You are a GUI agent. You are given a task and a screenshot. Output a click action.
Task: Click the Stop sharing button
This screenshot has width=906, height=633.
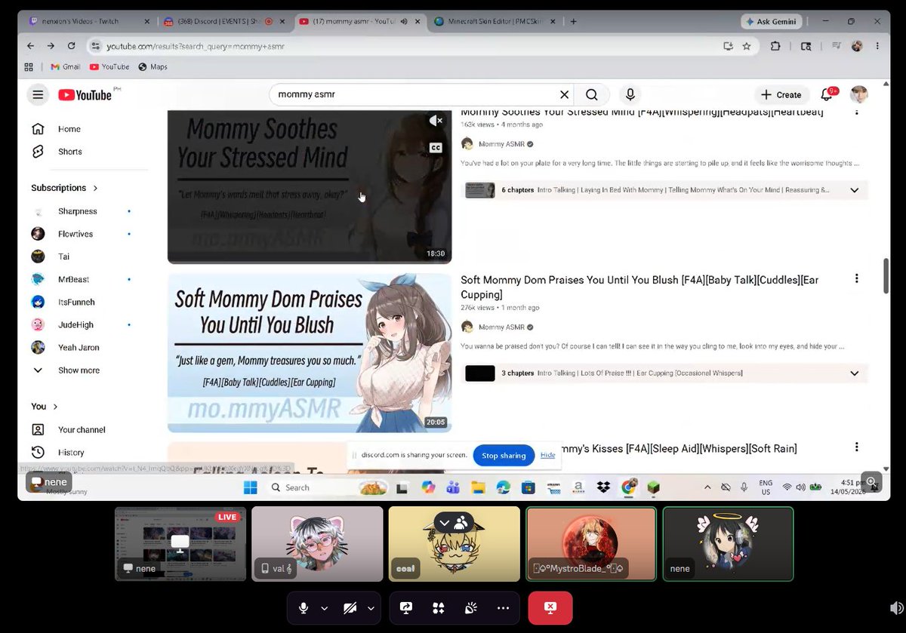click(x=504, y=455)
